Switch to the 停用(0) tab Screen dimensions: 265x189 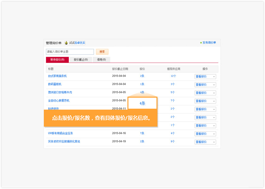(x=101, y=60)
